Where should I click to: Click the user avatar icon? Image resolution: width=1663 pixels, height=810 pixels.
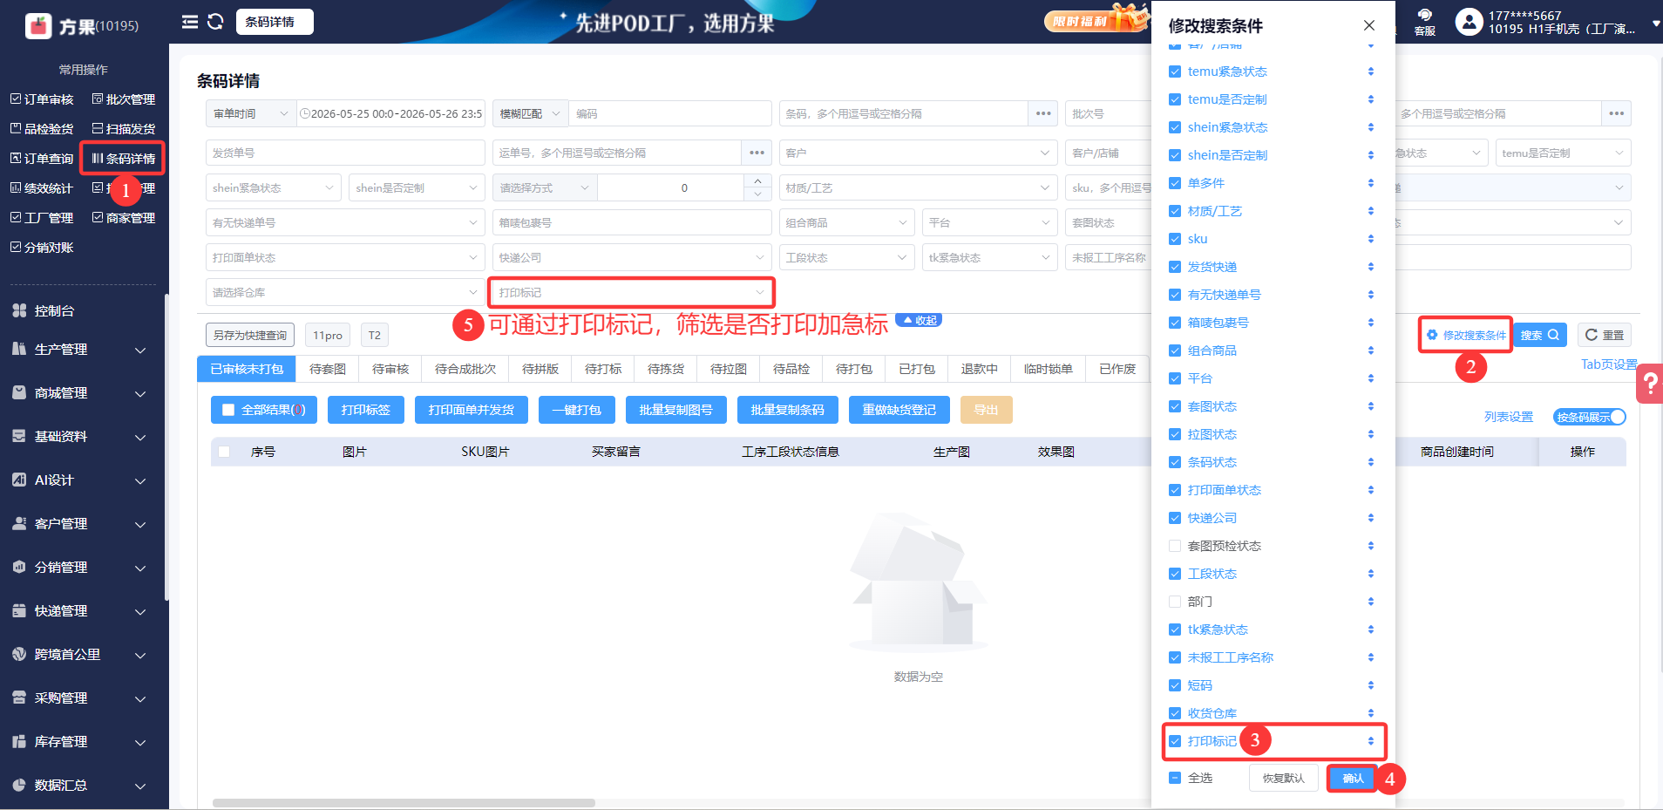[x=1469, y=22]
